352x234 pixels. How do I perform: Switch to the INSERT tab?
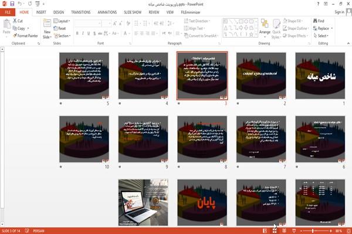pyautogui.click(x=41, y=12)
